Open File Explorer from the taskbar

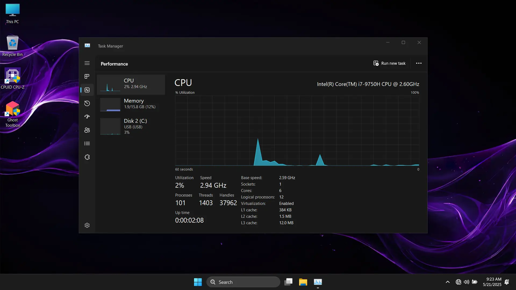click(303, 282)
